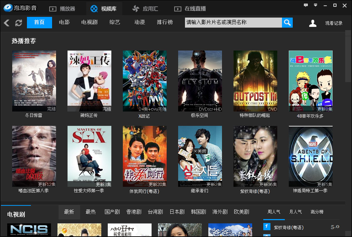Select the 最热 filter tab
The image size is (352, 237).
coord(91,212)
